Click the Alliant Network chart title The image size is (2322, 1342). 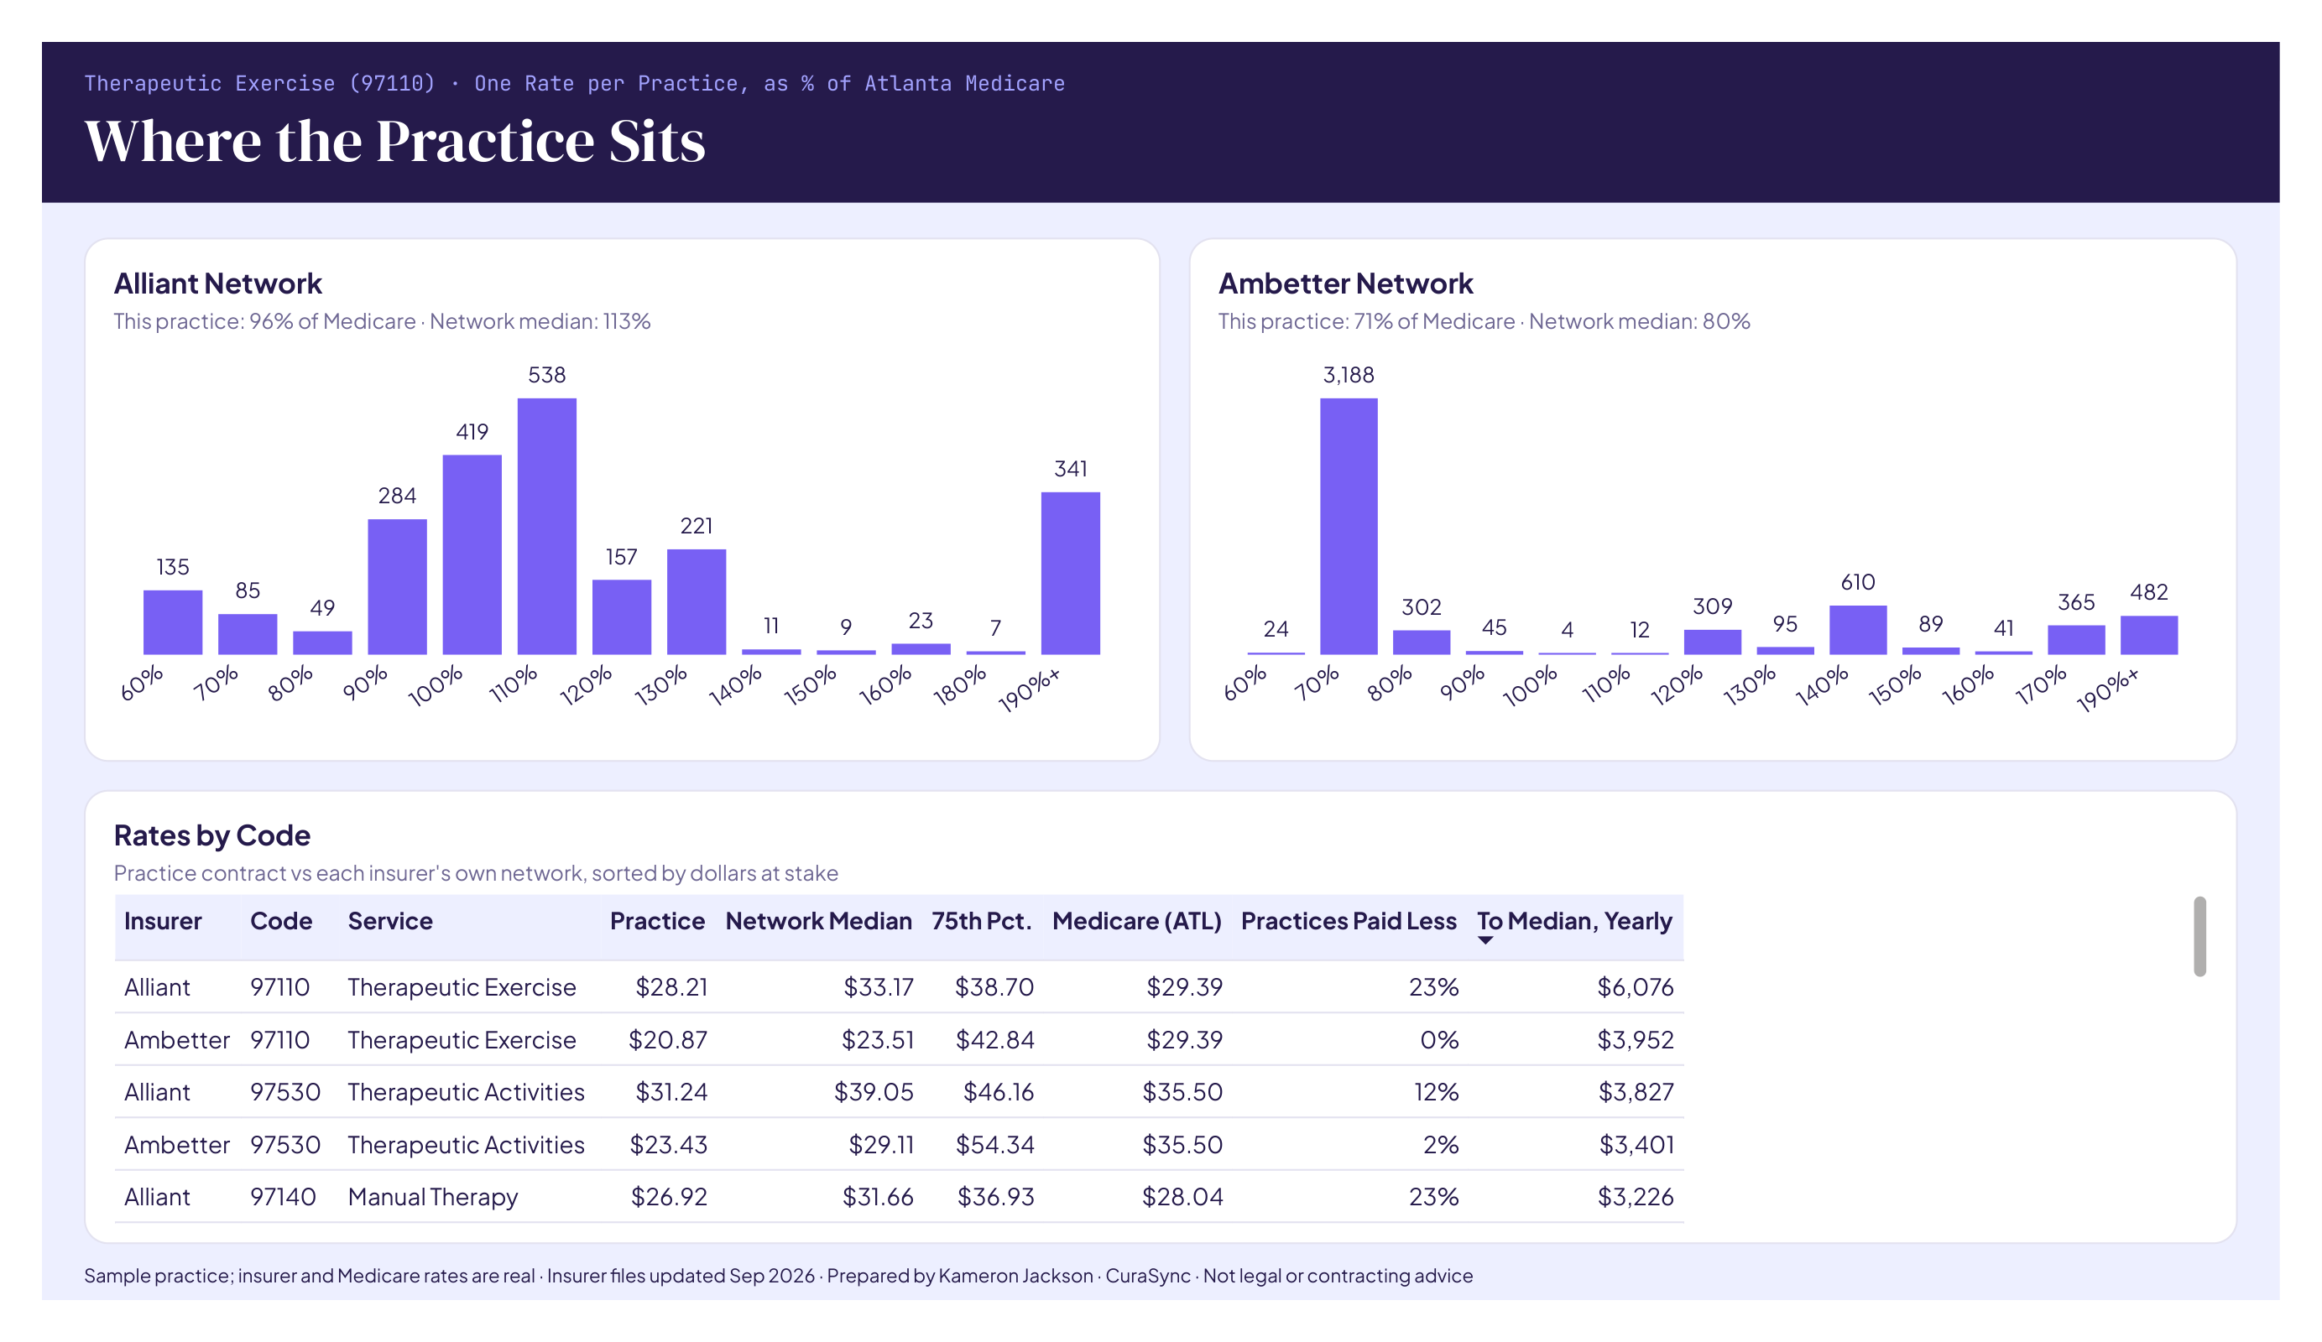[x=217, y=283]
